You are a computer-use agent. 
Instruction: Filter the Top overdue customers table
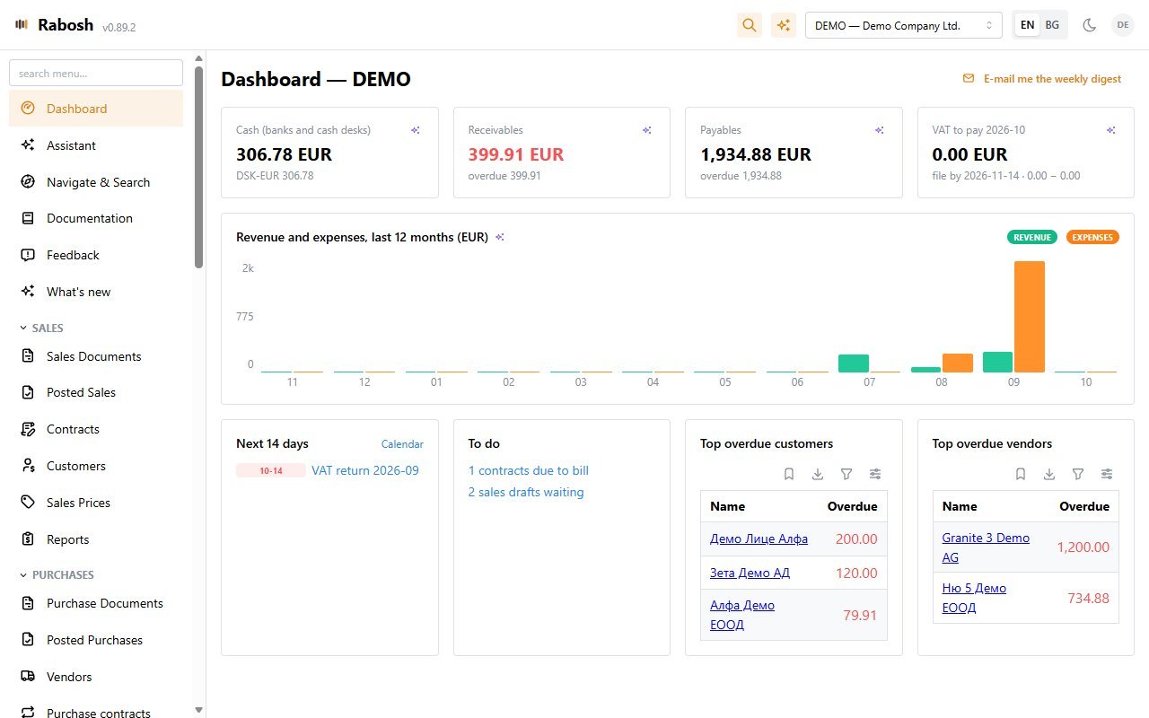pos(846,474)
